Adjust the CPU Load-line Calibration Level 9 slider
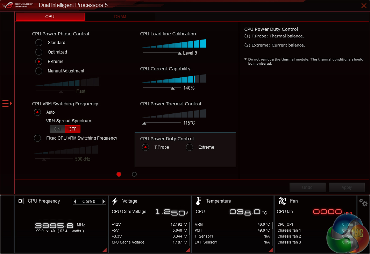This screenshot has width=370, height=254. coord(179,53)
